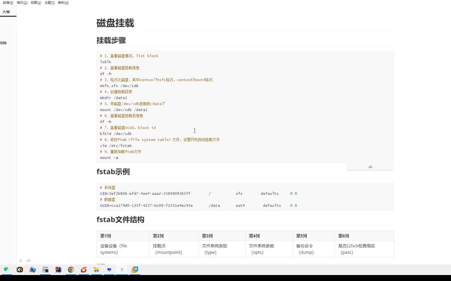451x281 pixels.
Task: Click the 挂载步骤 heading
Action: (111, 40)
